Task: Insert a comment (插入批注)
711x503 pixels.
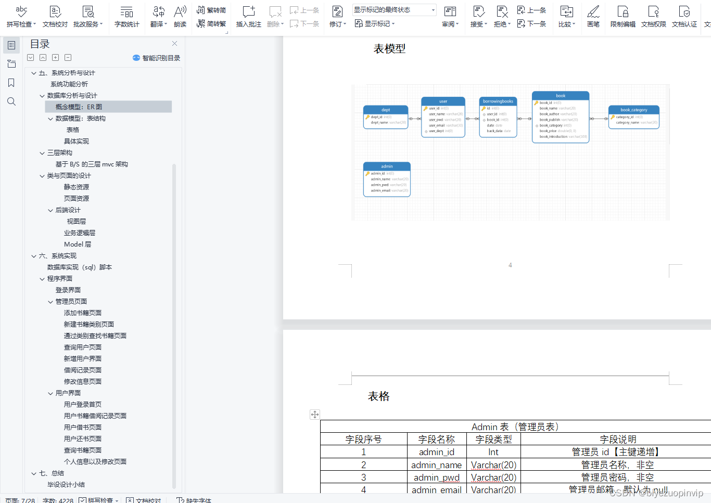Action: pos(249,16)
